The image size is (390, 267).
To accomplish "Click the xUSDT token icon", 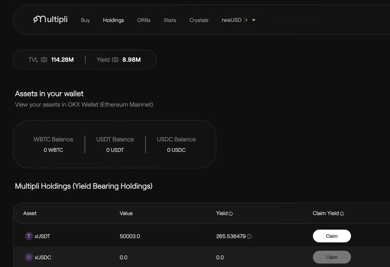I will tap(29, 236).
